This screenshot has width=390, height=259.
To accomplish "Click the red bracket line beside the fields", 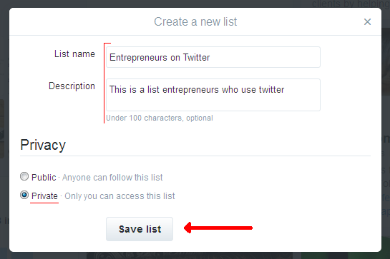I will click(x=104, y=83).
